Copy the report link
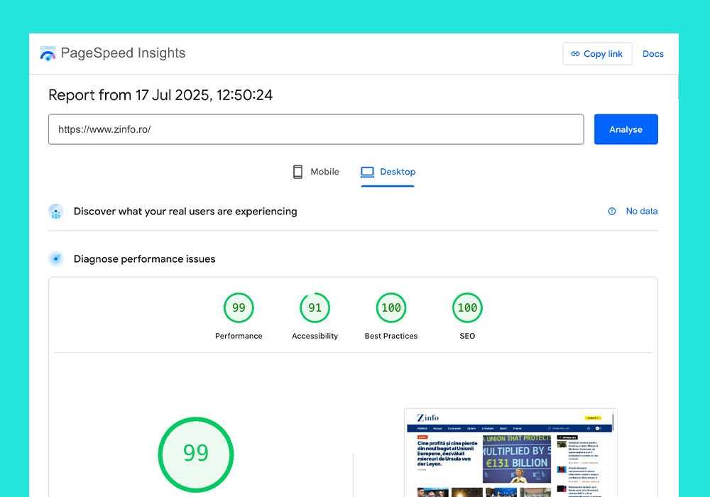 pos(597,54)
